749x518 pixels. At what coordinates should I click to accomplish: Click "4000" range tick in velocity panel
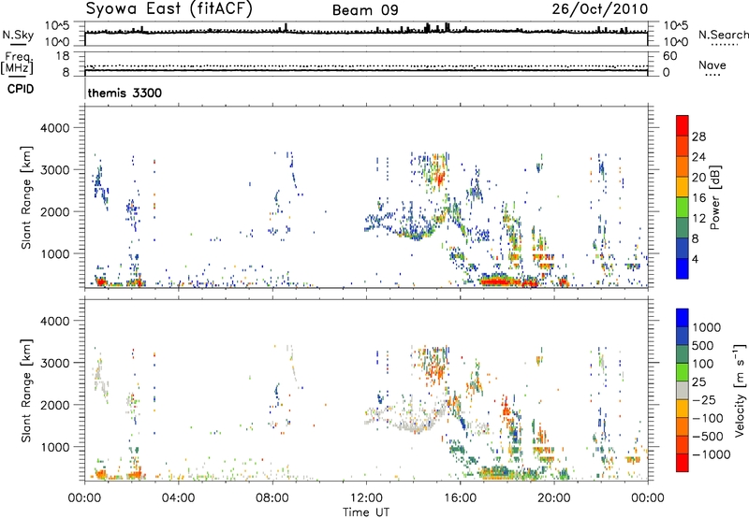click(55, 321)
